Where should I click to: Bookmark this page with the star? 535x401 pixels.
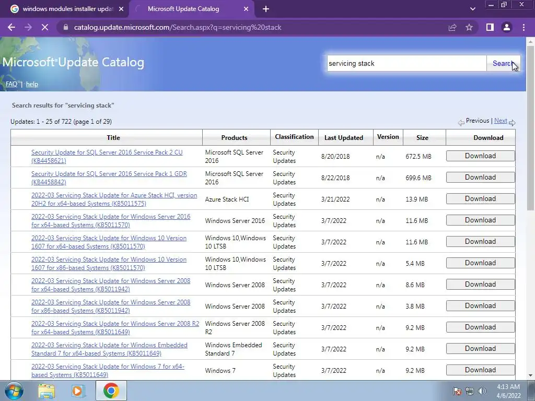coord(469,27)
